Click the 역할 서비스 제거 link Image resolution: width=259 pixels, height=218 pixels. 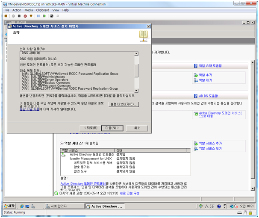[210, 148]
